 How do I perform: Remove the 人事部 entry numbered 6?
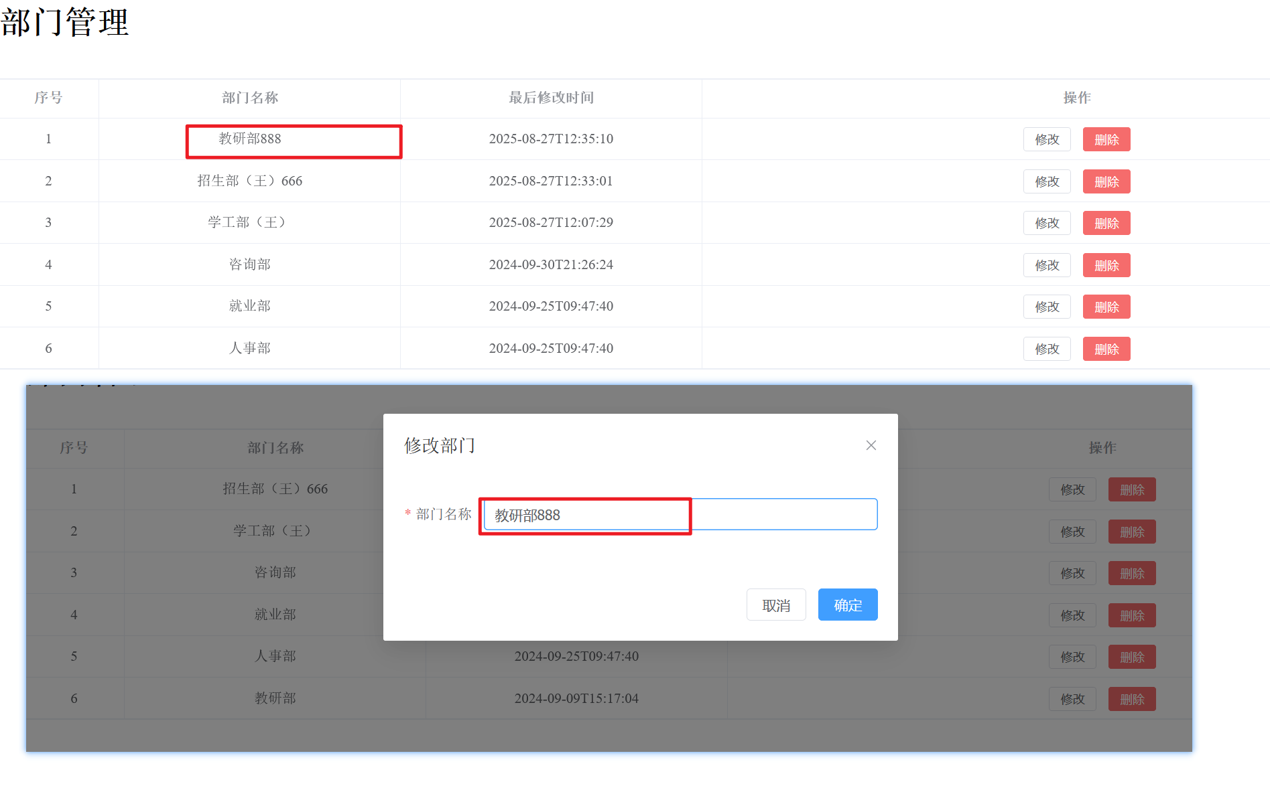pyautogui.click(x=1106, y=349)
